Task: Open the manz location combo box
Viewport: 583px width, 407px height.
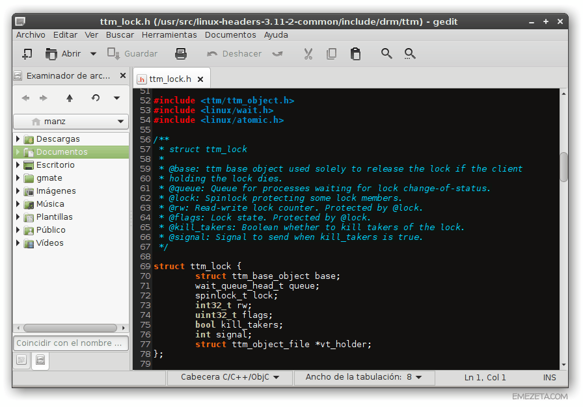Action: click(x=71, y=122)
